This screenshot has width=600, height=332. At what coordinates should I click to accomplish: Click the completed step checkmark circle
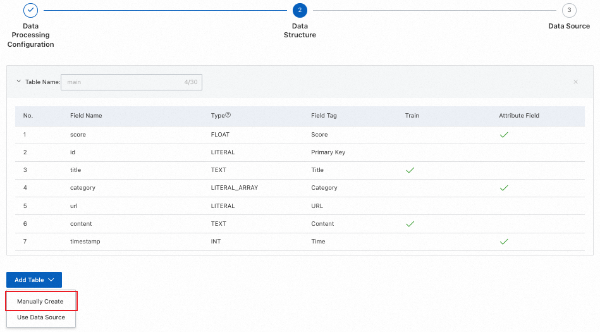point(30,10)
